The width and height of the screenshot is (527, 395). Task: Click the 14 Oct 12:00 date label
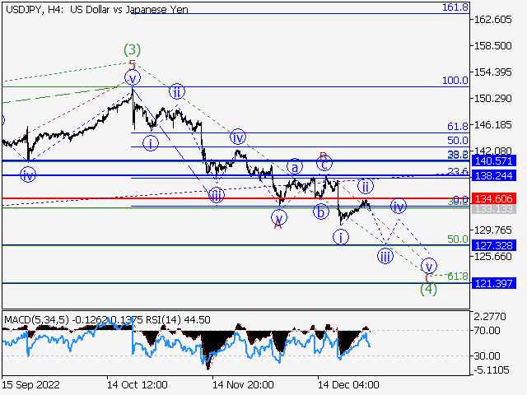[x=138, y=384]
